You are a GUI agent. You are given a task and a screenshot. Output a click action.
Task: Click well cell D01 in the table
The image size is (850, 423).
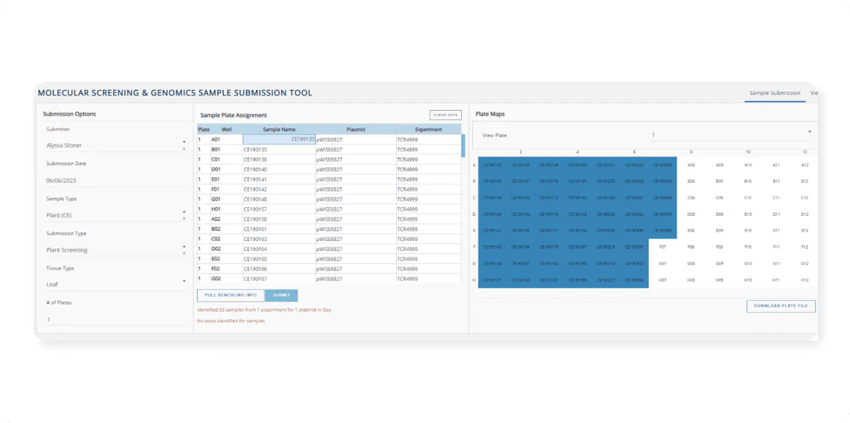click(226, 170)
